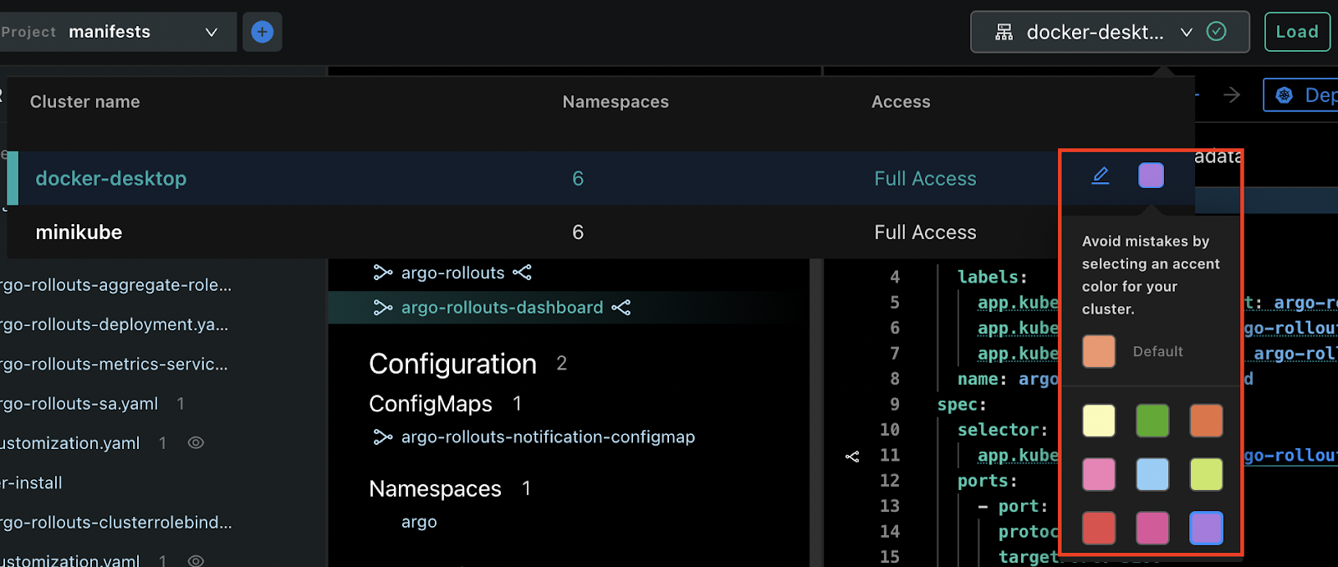This screenshot has width=1338, height=567.
Task: Click links icon before argo-rollouts-notification-configmap
Action: click(383, 437)
